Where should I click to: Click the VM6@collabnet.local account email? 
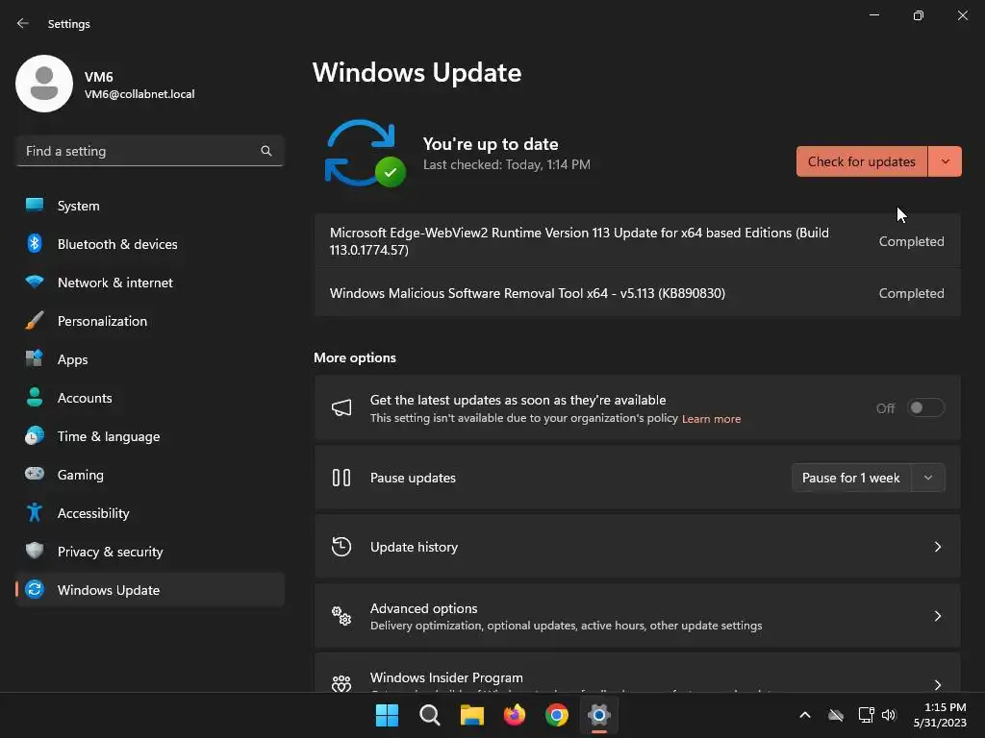click(x=139, y=94)
